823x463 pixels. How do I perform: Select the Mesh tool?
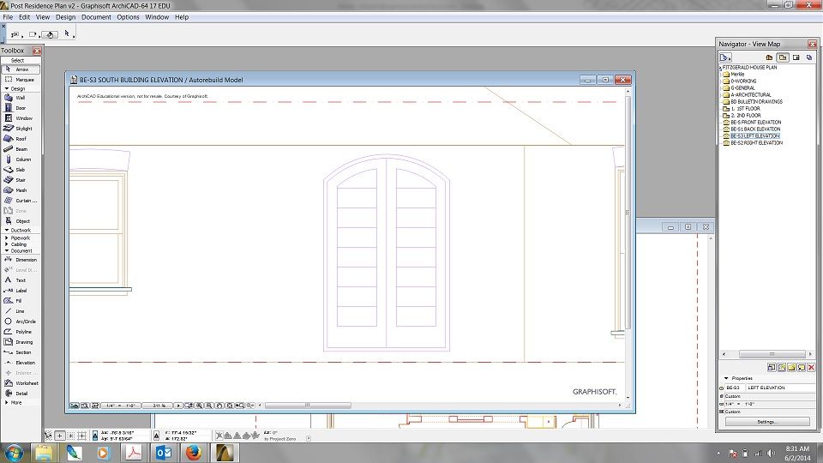[21, 190]
